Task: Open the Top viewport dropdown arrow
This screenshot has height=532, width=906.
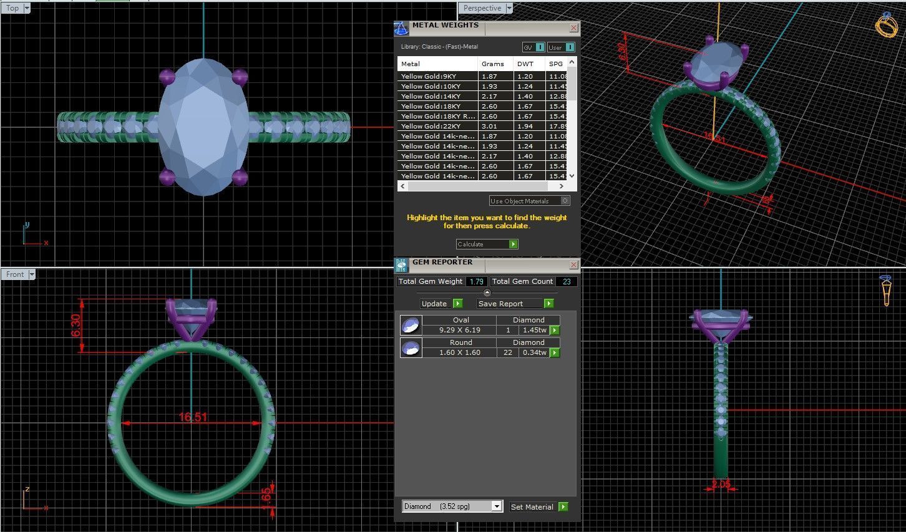Action: [x=26, y=8]
